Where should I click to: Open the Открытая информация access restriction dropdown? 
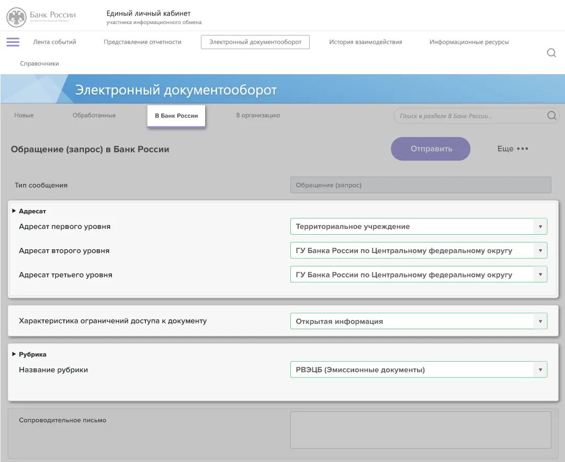pyautogui.click(x=419, y=321)
